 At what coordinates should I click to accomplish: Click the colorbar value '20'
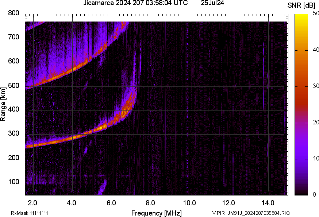(316, 123)
